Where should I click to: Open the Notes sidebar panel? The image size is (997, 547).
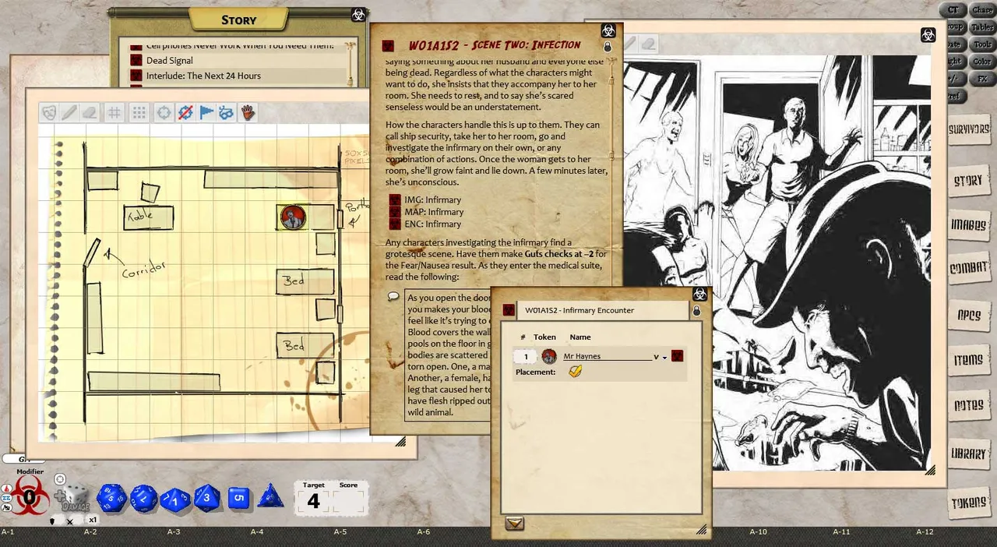point(969,406)
